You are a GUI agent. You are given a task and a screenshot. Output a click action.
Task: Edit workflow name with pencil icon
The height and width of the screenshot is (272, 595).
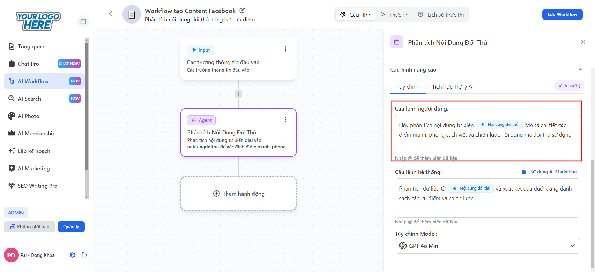[x=242, y=11]
